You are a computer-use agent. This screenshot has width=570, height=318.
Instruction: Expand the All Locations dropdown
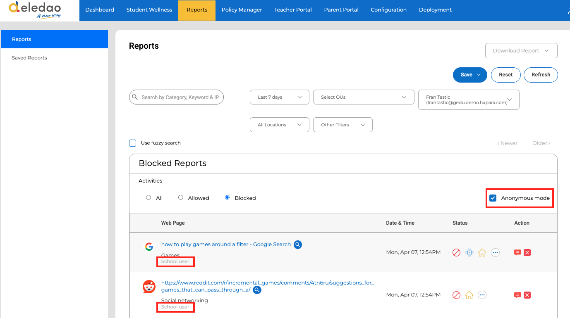coord(280,125)
